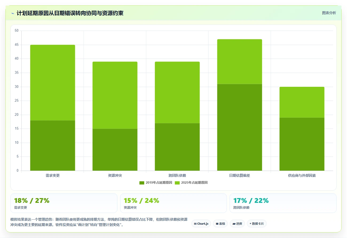Open the 18% / 27% 需求变更 data card
The image size is (347, 238).
click(x=64, y=203)
